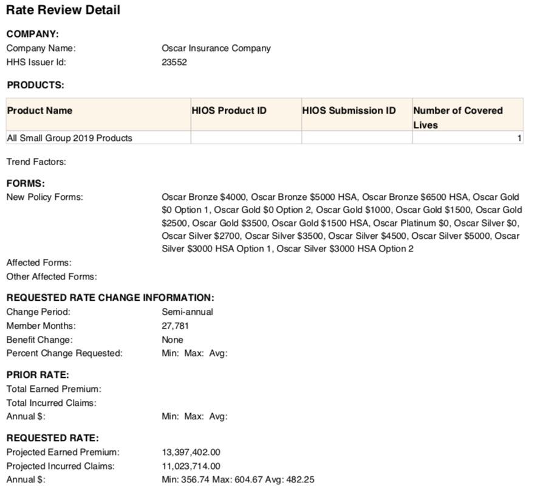Select the covered lives value cell

(468, 138)
